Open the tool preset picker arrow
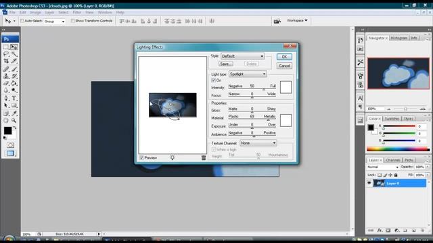The image size is (433, 243). pos(14,21)
